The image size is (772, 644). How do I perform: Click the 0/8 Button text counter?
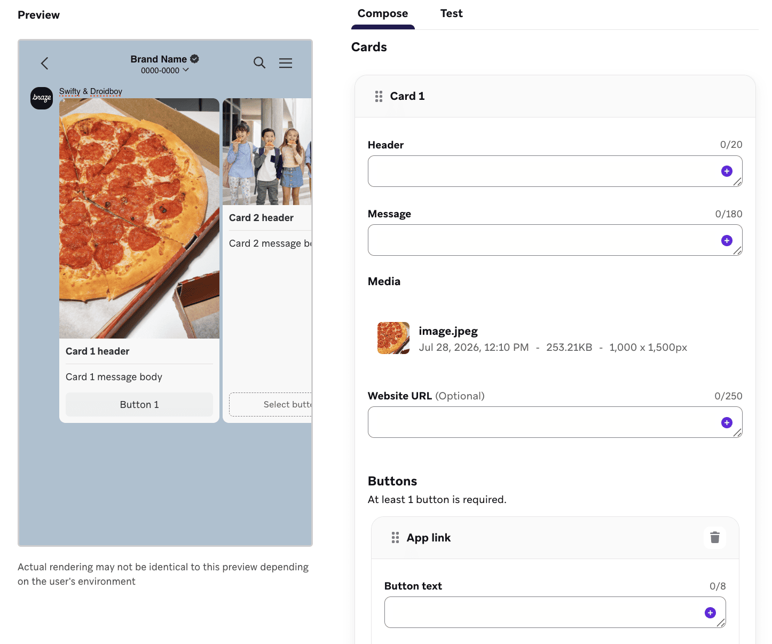point(718,586)
